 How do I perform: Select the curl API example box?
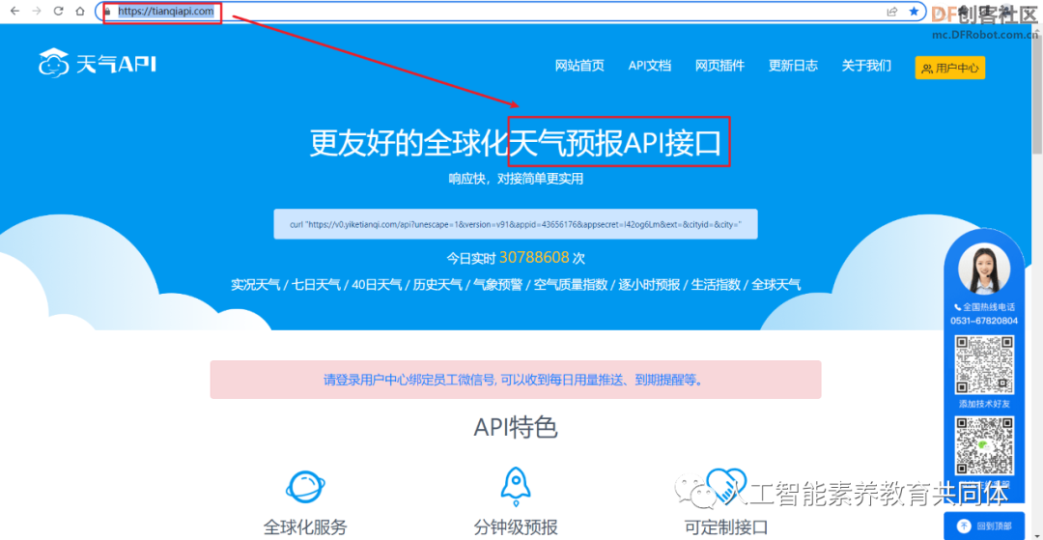tap(516, 224)
